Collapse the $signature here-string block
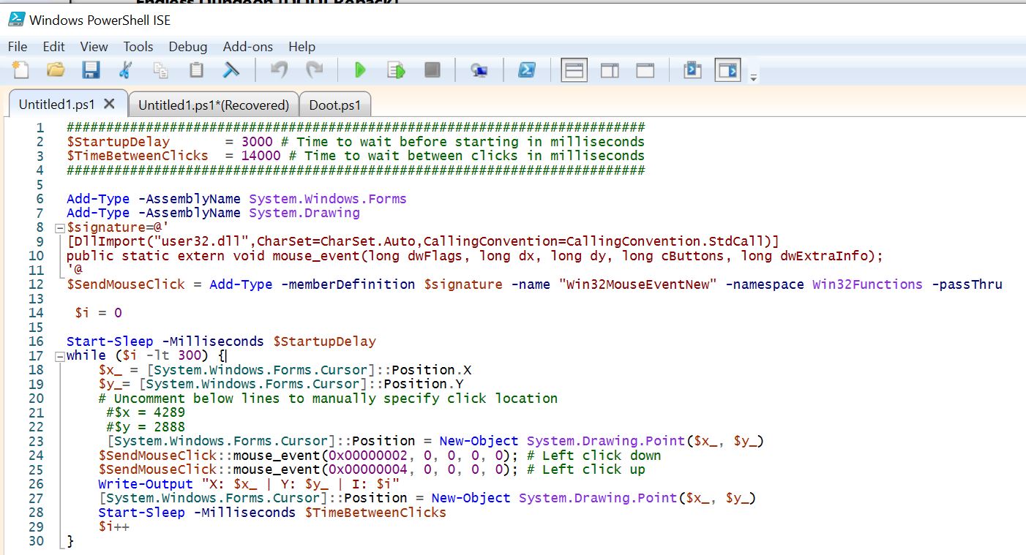 (59, 228)
